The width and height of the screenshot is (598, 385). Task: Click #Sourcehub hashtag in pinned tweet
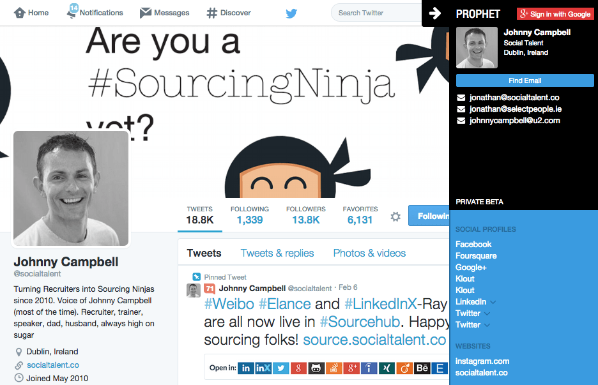pyautogui.click(x=360, y=322)
